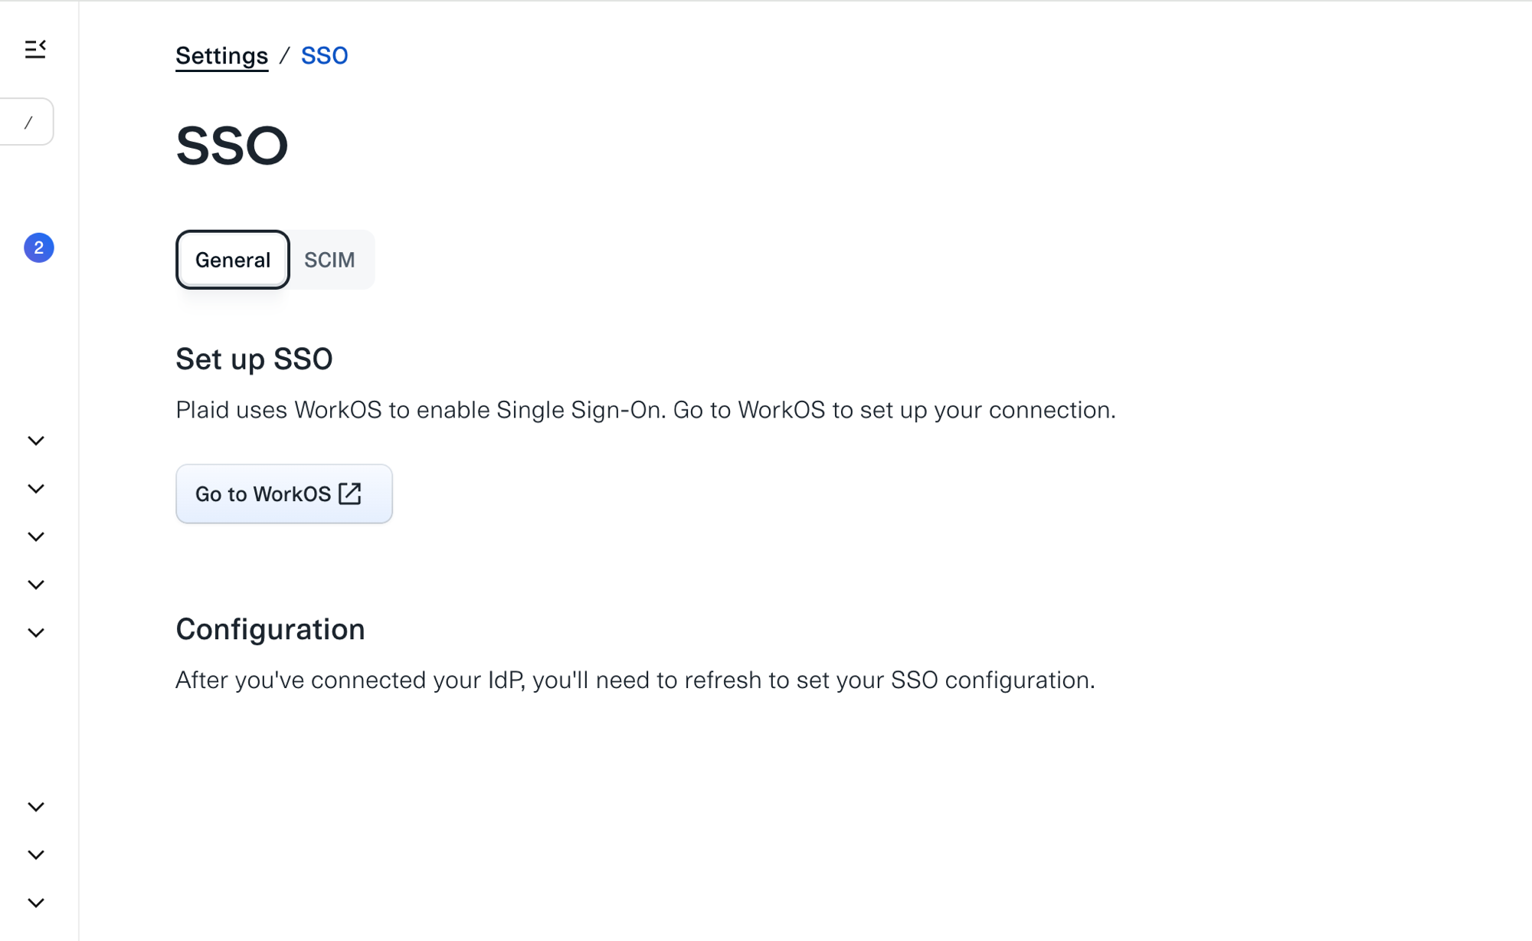This screenshot has height=941, width=1532.
Task: Click the SSO breadcrumb item
Action: click(x=324, y=56)
